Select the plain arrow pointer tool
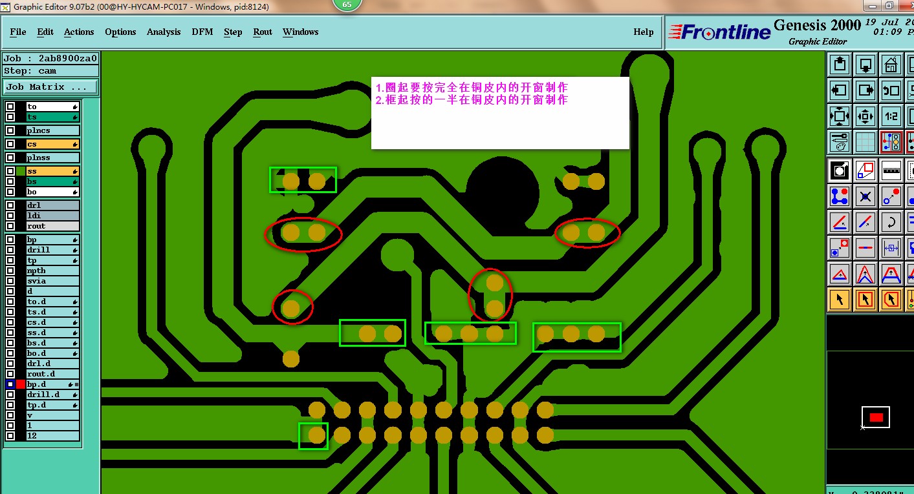Screen dimensions: 914x494 (x=840, y=300)
